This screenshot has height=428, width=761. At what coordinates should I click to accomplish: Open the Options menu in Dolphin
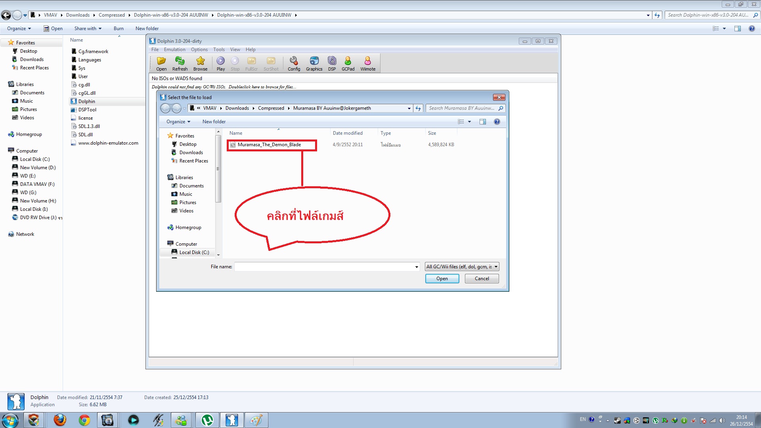[x=199, y=50]
